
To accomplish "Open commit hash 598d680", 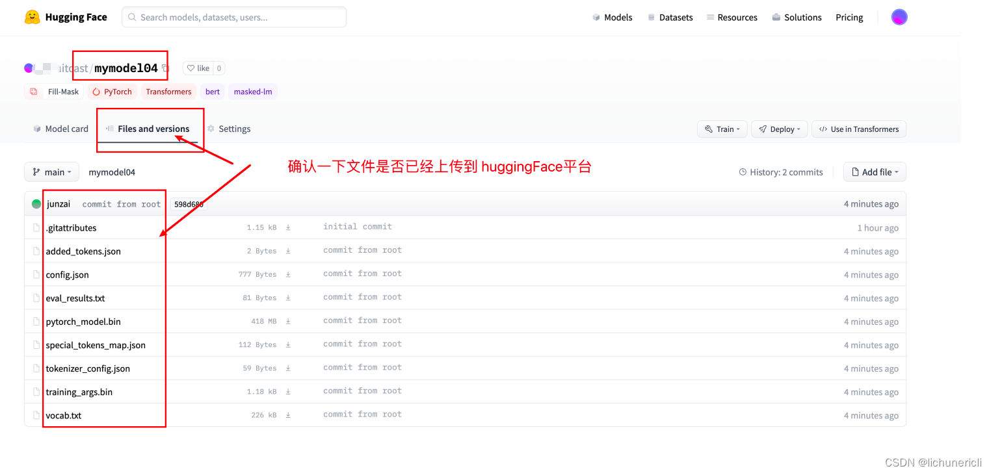I will tap(189, 204).
